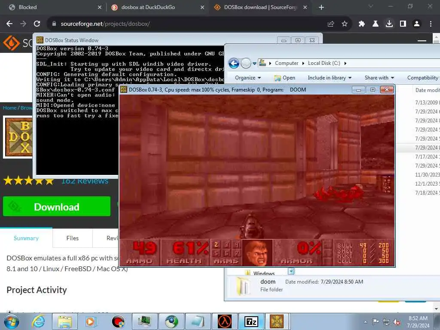Open Chrome three-dot menu

pyautogui.click(x=431, y=24)
